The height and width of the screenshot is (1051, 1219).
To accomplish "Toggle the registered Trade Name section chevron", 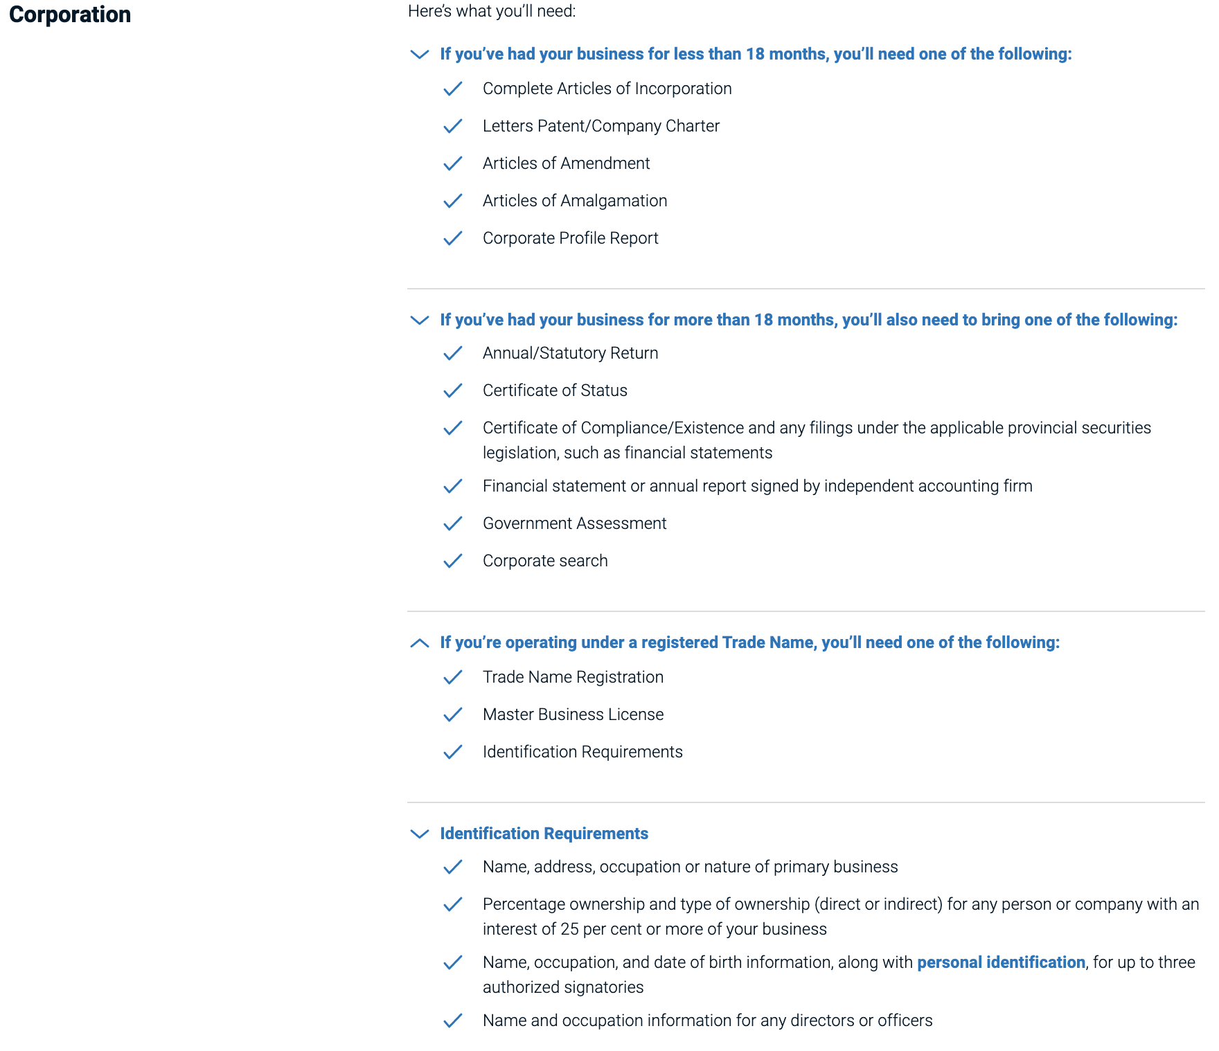I will coord(420,643).
